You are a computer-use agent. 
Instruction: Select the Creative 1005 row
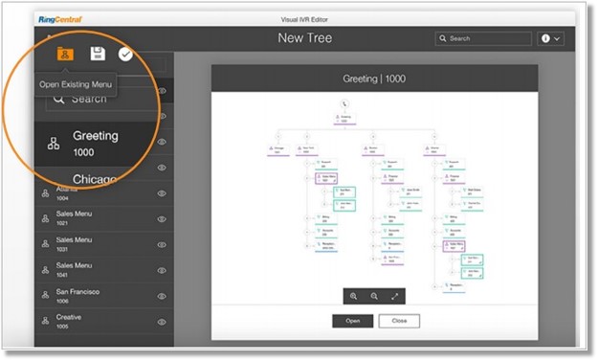[103, 322]
